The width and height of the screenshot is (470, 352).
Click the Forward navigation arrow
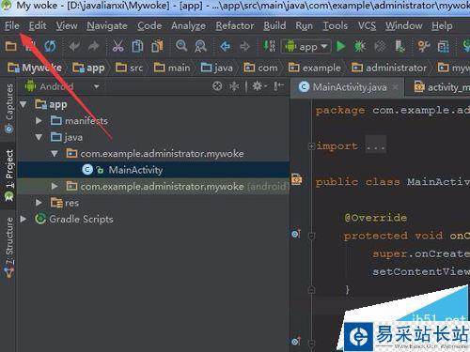[x=244, y=46]
